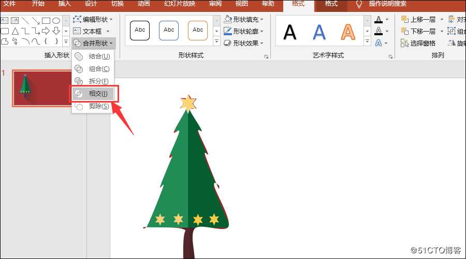Choose Fragment (拆分) from merge menu

click(93, 81)
